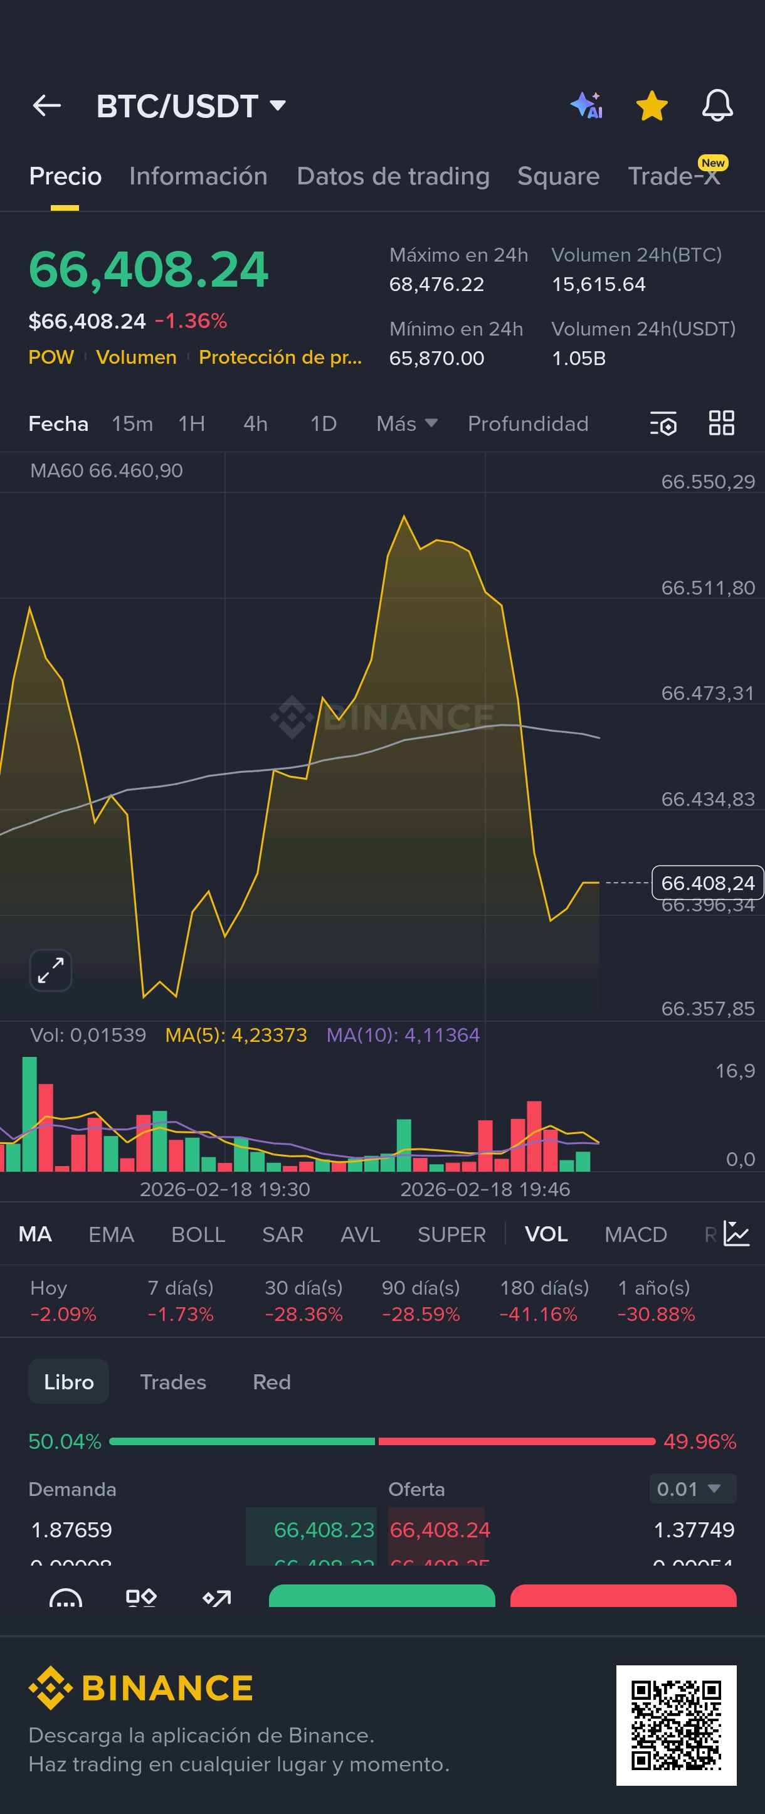
Task: Tap the Máximo en 24h value 68,476.22
Action: coord(436,285)
